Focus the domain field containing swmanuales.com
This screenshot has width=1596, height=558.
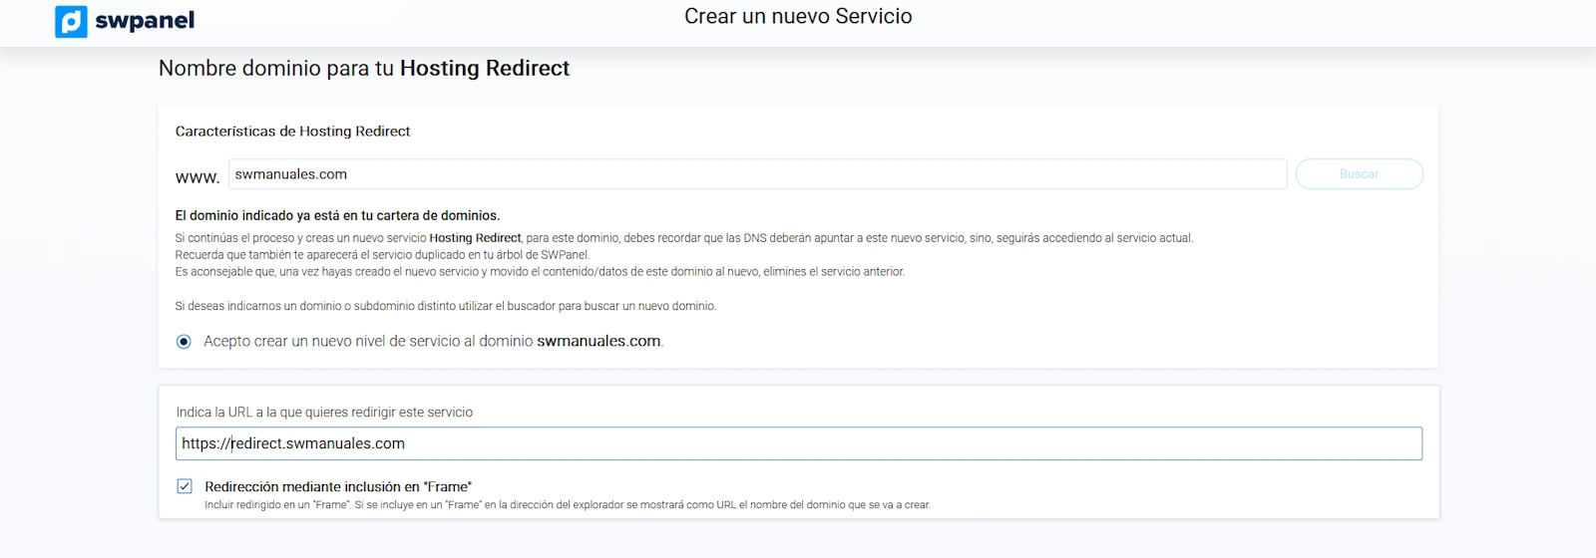756,174
